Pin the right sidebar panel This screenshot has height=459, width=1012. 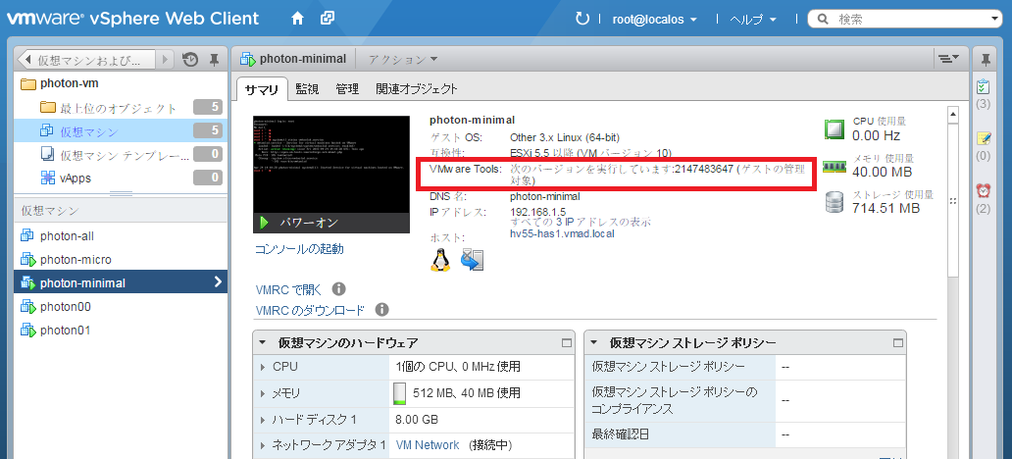(x=985, y=60)
